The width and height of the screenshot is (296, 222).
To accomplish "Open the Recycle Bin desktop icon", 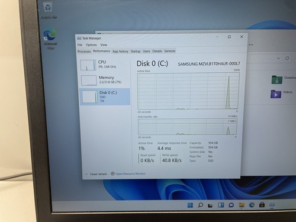I will 49,11.
